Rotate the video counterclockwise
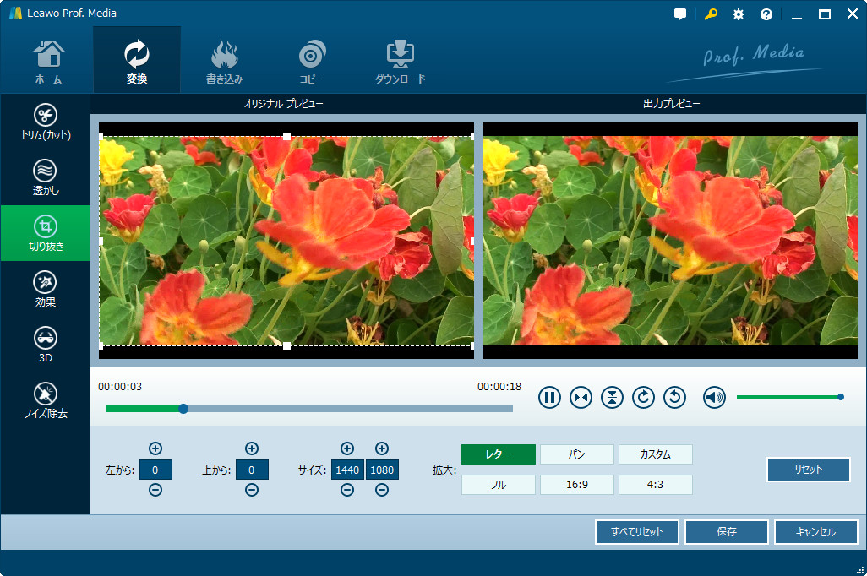This screenshot has width=867, height=576. (x=674, y=397)
